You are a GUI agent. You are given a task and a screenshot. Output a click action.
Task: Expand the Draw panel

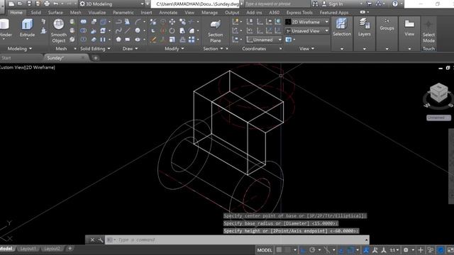tap(130, 49)
